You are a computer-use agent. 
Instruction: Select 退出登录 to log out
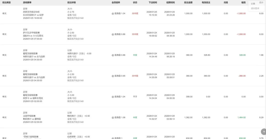point(255,8)
